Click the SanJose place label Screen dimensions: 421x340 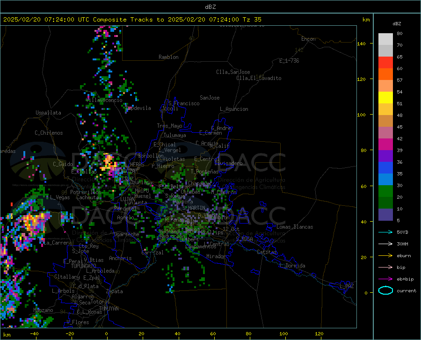[210, 98]
